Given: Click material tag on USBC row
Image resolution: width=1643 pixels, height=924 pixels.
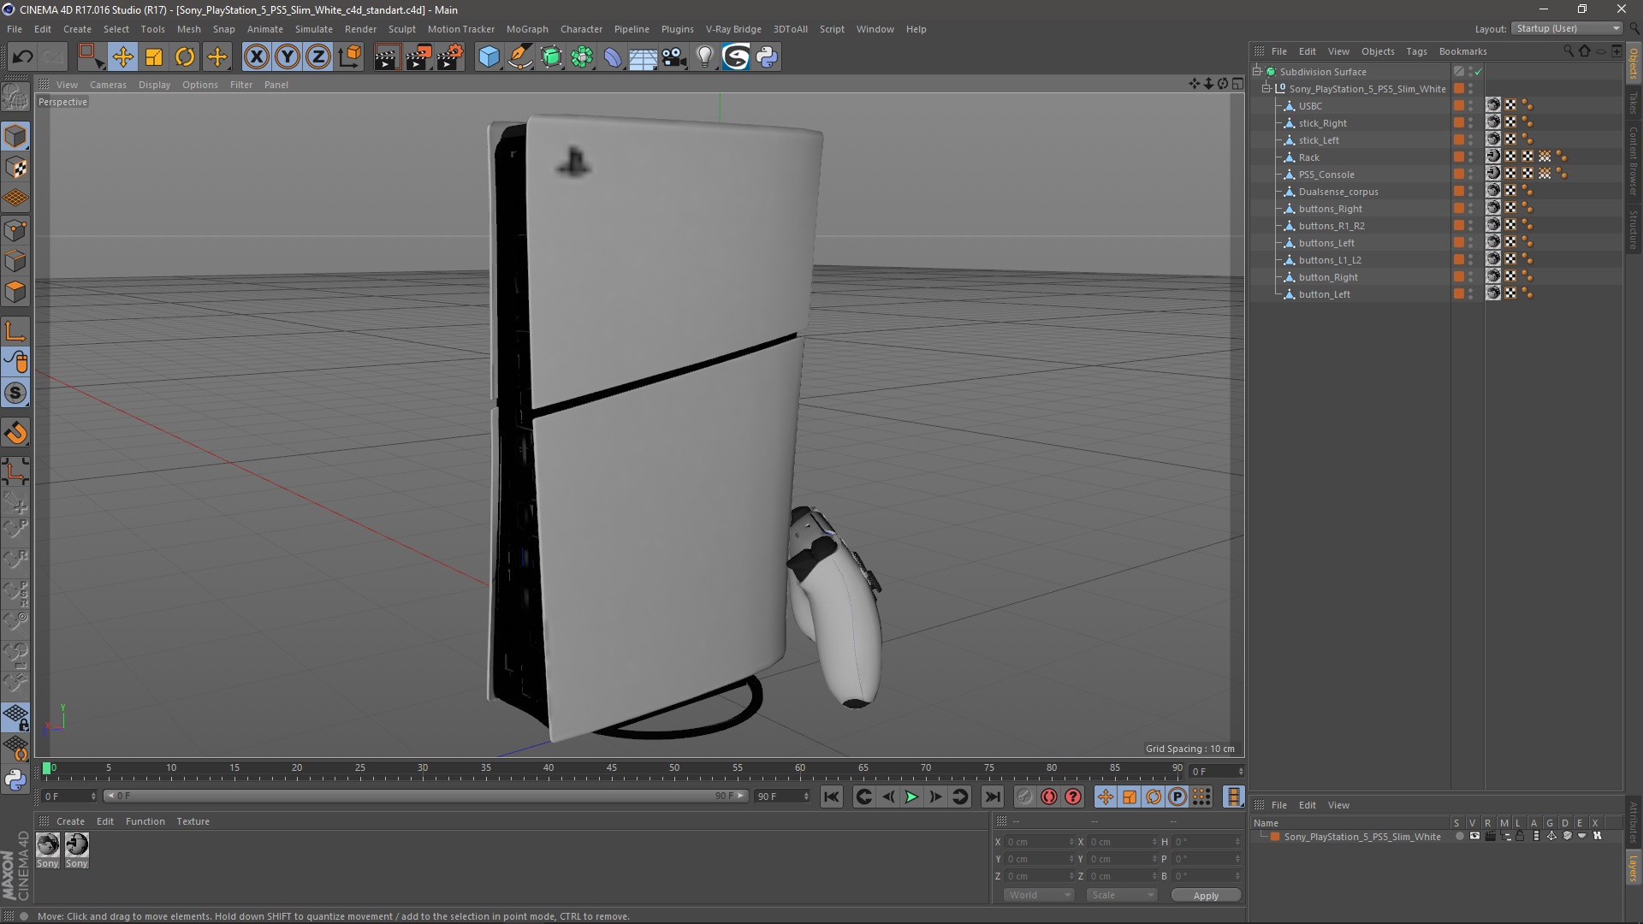Looking at the screenshot, I should coord(1493,105).
